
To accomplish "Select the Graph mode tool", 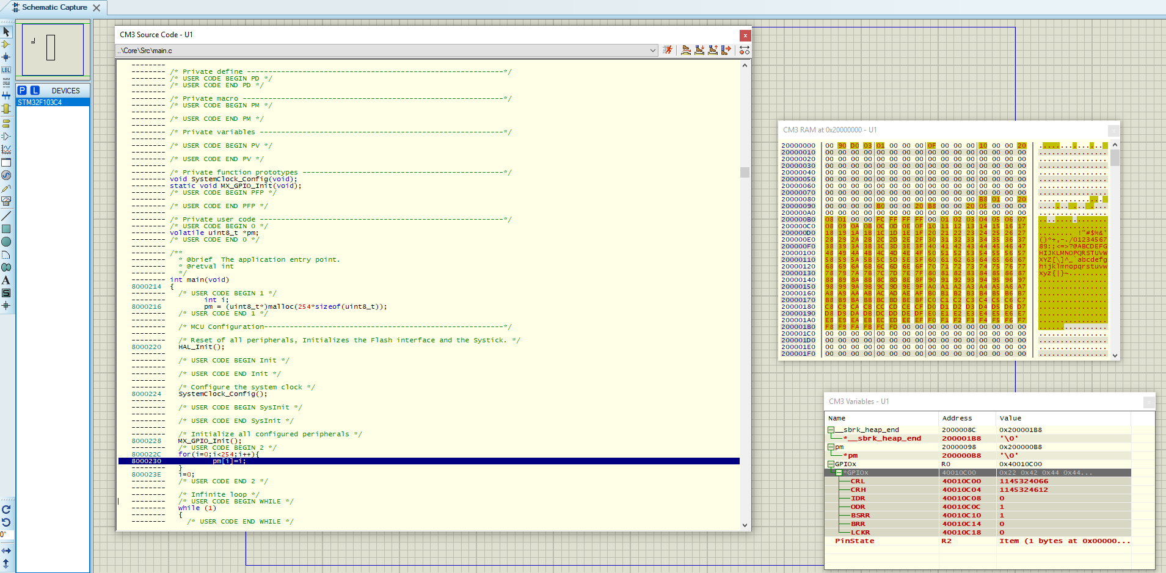I will coord(6,150).
